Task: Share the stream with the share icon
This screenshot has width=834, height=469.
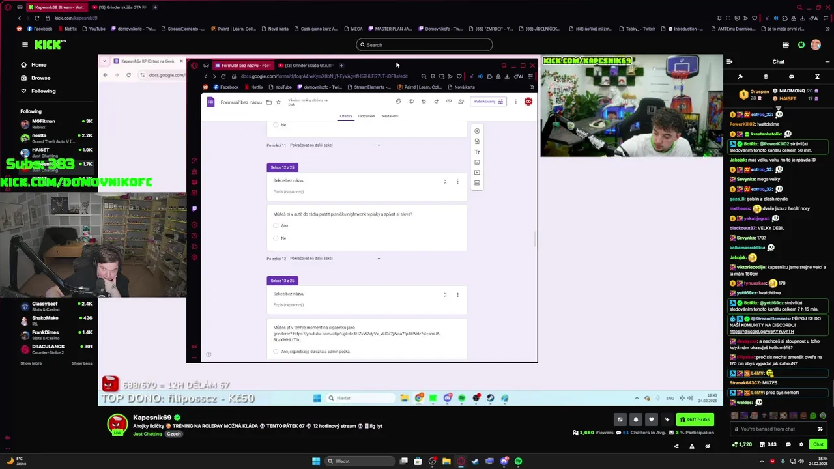Action: tap(676, 446)
